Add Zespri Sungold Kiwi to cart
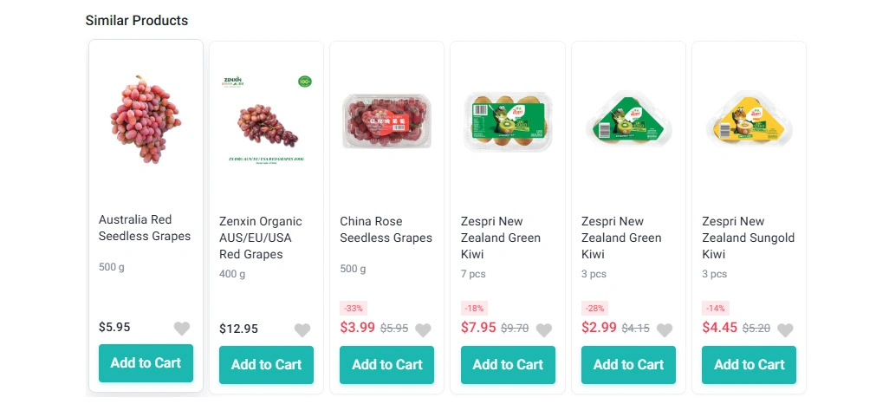This screenshot has height=404, width=889. pos(749,365)
